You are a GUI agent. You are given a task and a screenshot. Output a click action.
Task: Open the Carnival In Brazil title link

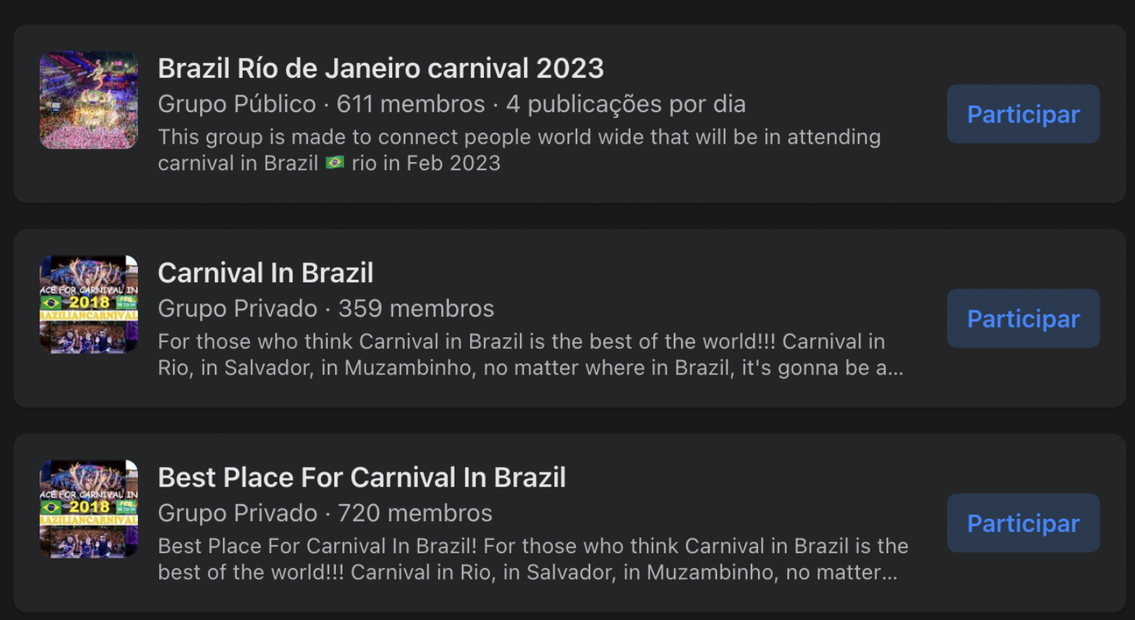click(265, 273)
